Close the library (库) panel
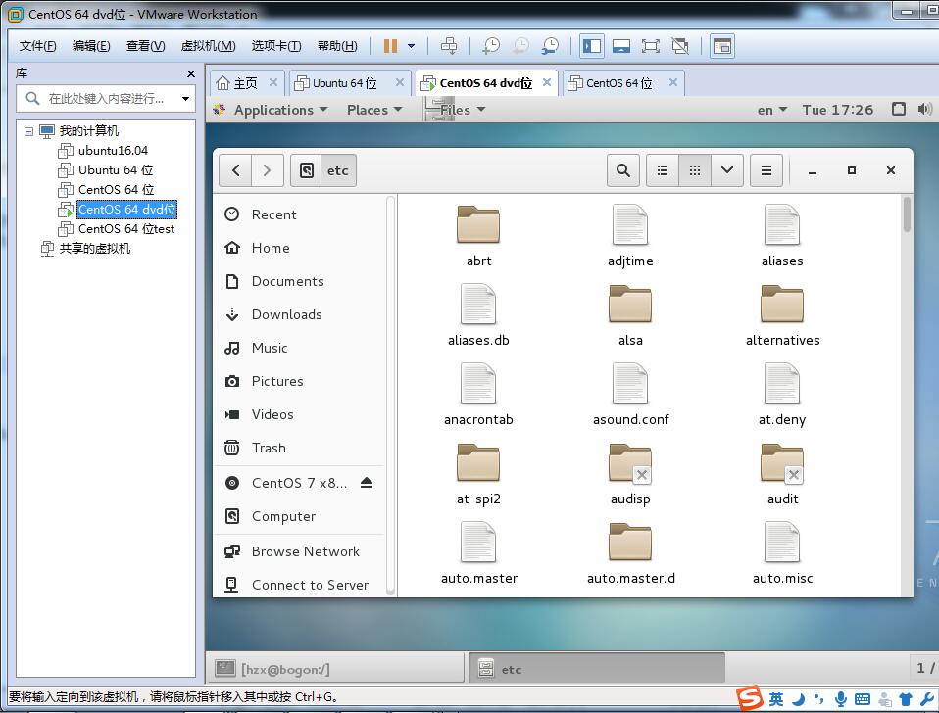 point(191,73)
